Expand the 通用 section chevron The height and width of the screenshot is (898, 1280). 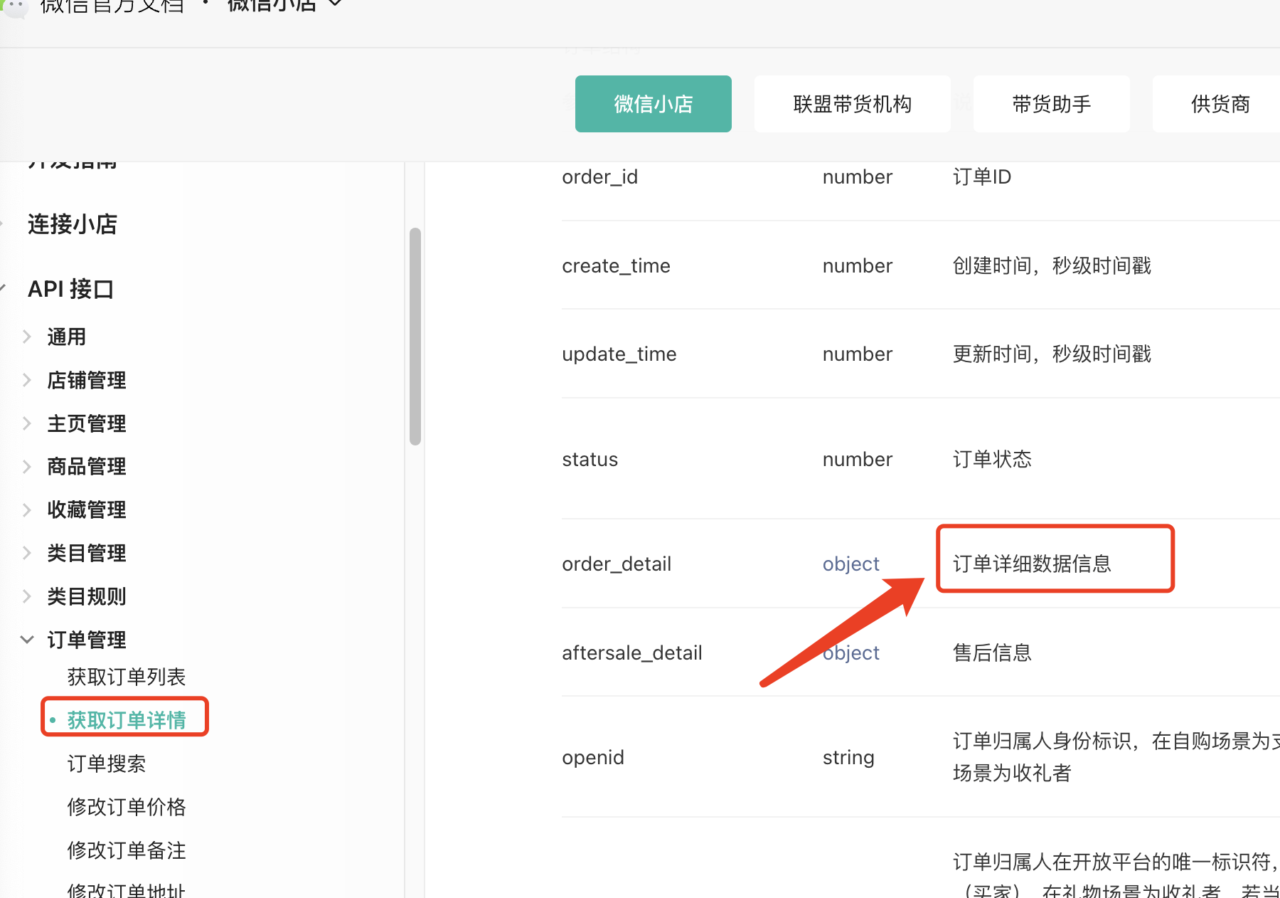(x=27, y=337)
